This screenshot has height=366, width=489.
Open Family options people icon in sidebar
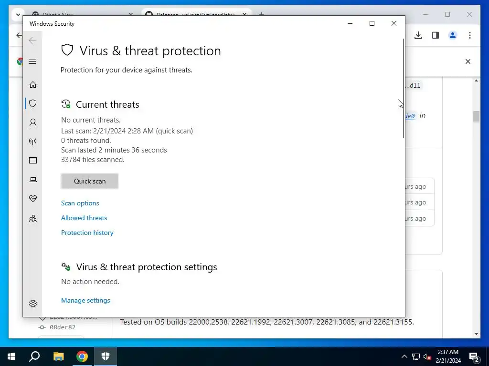pyautogui.click(x=33, y=218)
